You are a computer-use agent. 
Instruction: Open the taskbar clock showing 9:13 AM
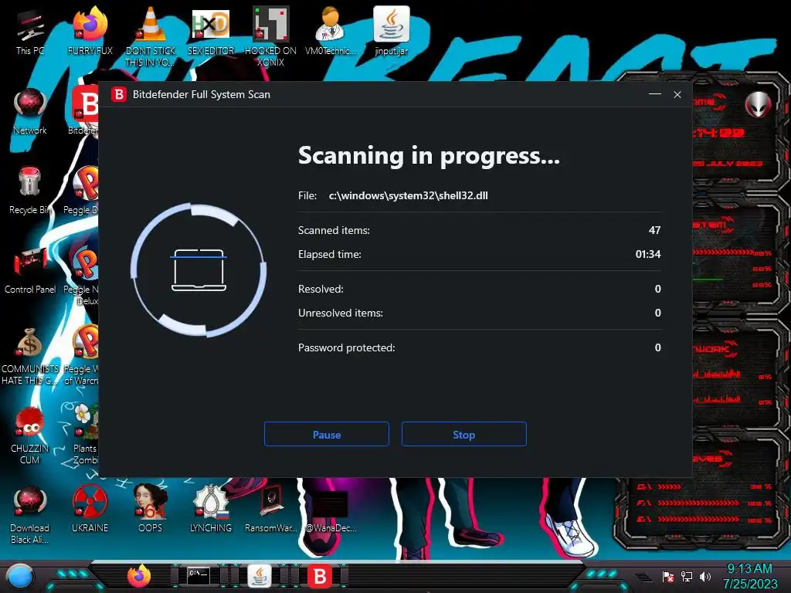pyautogui.click(x=749, y=576)
